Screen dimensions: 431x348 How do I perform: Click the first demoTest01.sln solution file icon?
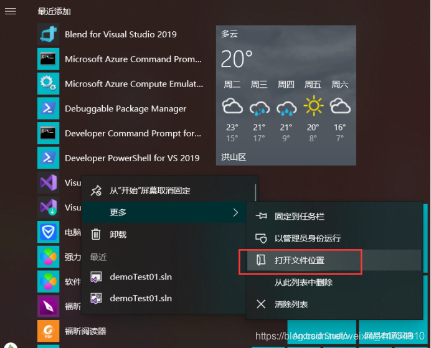click(x=96, y=276)
